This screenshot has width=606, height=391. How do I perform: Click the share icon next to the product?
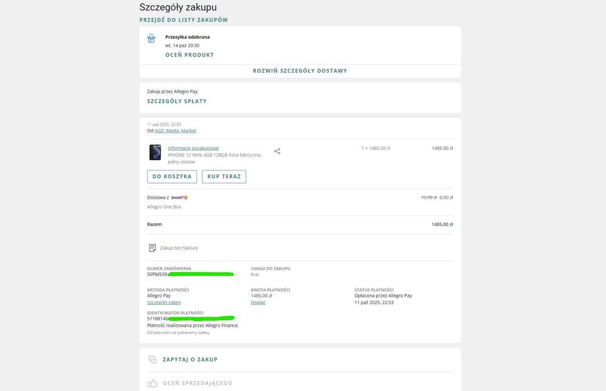click(x=277, y=151)
